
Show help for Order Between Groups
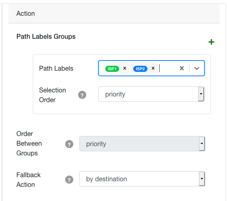[x=69, y=144]
